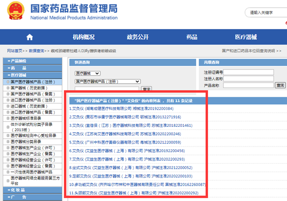Open result 1 湖南成健医疗科技有限公司

[121, 109]
